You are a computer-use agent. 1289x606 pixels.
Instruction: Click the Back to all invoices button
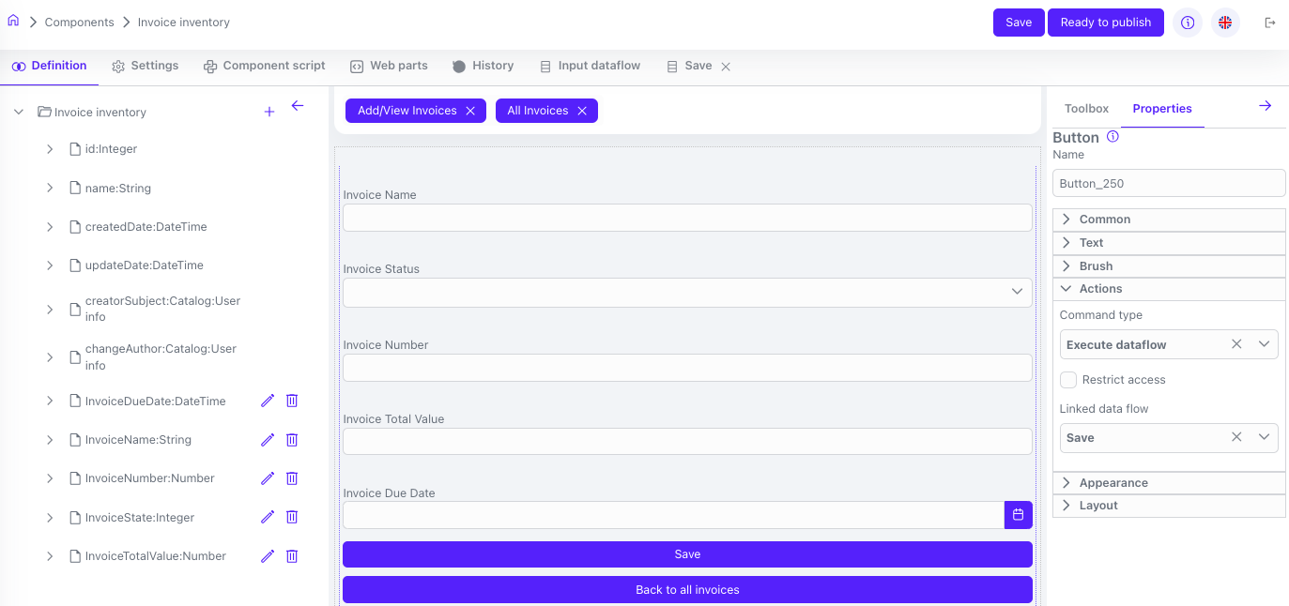pos(687,590)
